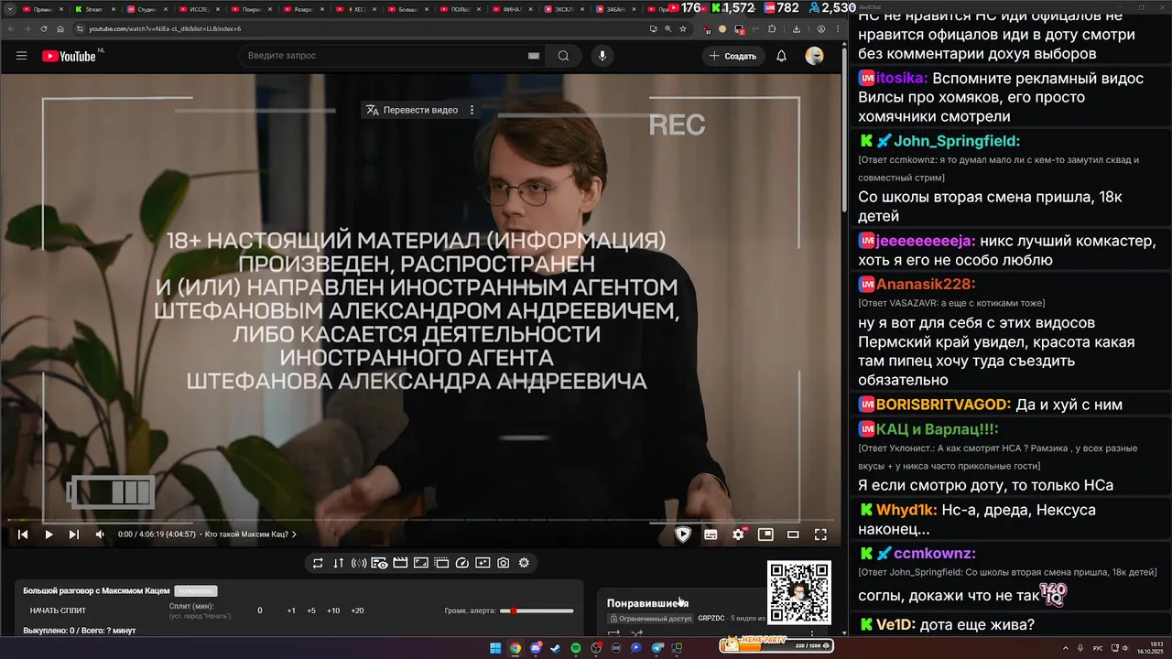1172x659 pixels.
Task: Start voice search with microphone icon
Action: (602, 56)
